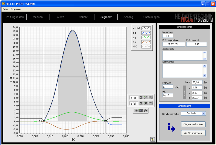Open the x.xx X-axis format menu
This screenshot has width=216, height=145.
[x=151, y=98]
